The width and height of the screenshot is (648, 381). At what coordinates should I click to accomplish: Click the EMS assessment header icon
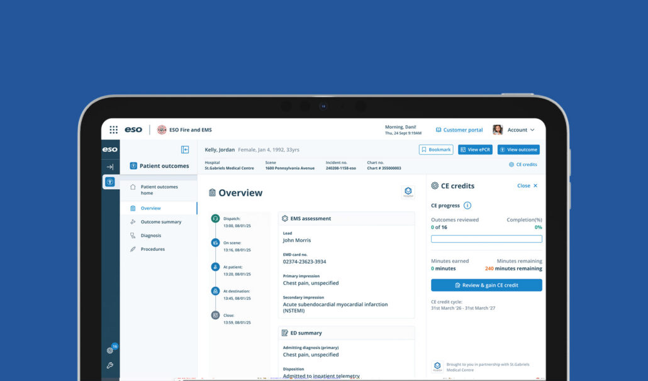coord(285,218)
